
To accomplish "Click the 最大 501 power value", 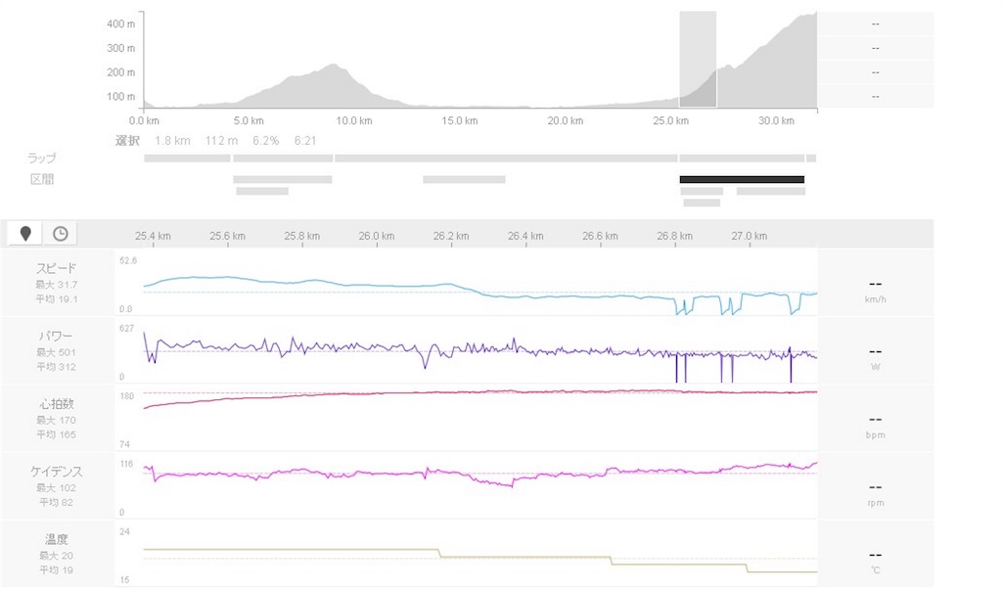I will (56, 352).
